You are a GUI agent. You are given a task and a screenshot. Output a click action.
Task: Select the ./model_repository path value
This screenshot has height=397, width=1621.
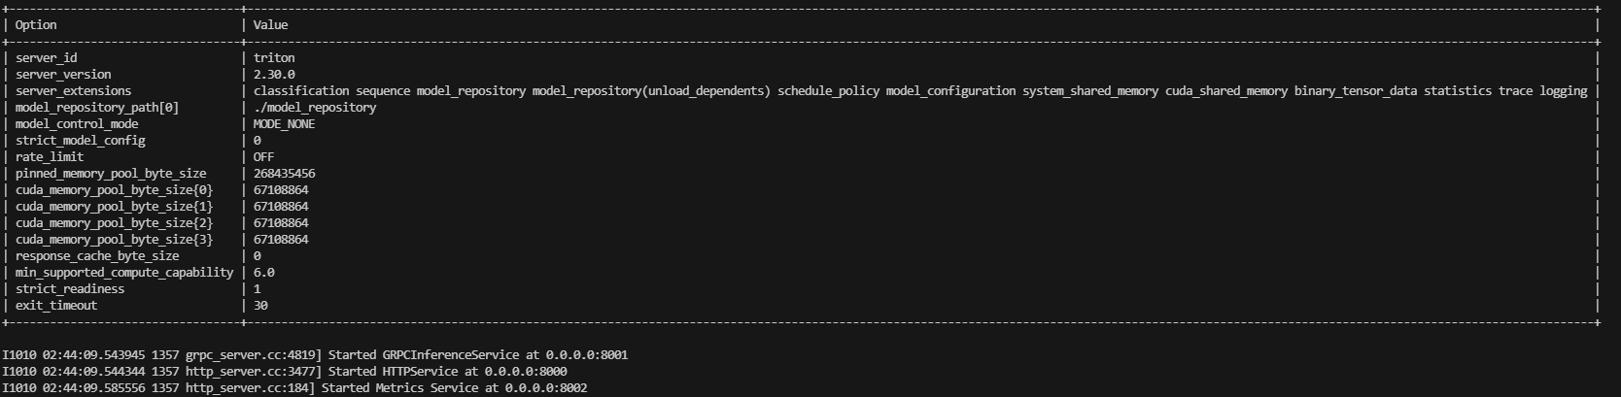point(315,108)
